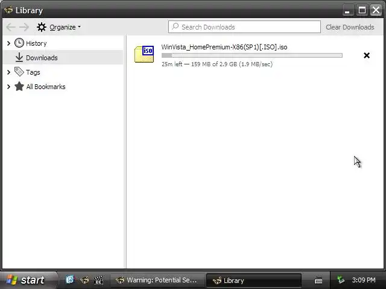This screenshot has width=386, height=289.
Task: Click the All Bookmarks star icon
Action: point(19,86)
